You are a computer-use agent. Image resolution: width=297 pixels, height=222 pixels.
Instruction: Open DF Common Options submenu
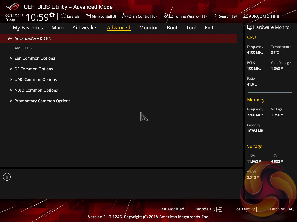[34, 69]
